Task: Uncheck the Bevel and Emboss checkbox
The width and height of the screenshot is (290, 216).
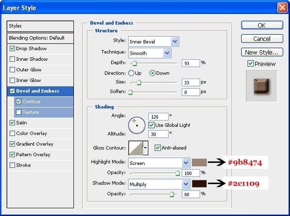Action: tap(12, 91)
